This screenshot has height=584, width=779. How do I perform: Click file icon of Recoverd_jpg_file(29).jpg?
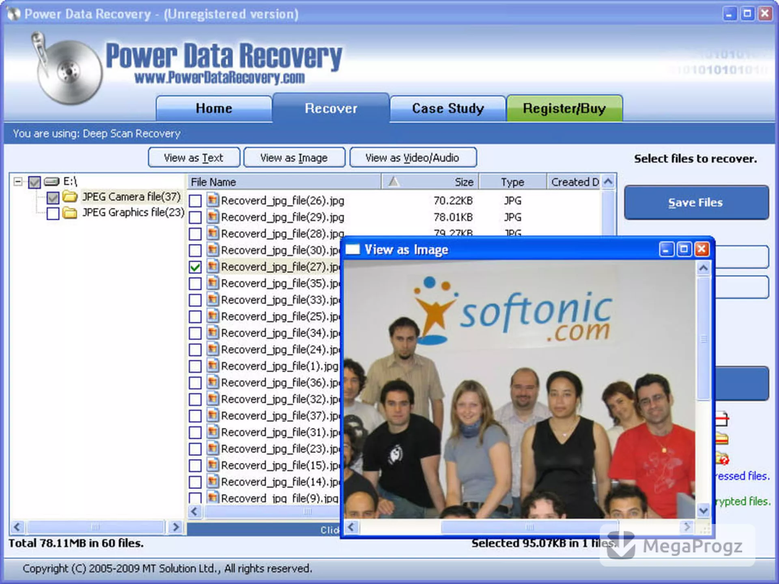(213, 217)
